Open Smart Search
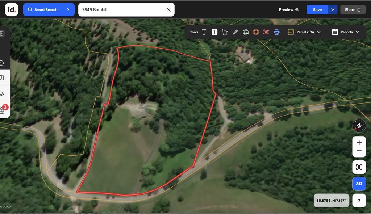The width and height of the screenshot is (371, 214). tap(49, 10)
